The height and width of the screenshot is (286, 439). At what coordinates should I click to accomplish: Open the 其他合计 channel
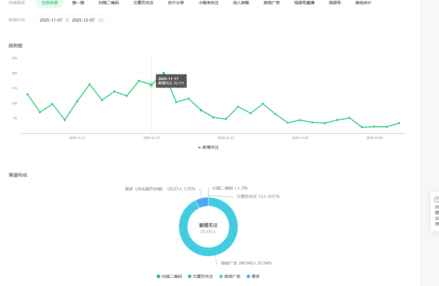pos(363,3)
